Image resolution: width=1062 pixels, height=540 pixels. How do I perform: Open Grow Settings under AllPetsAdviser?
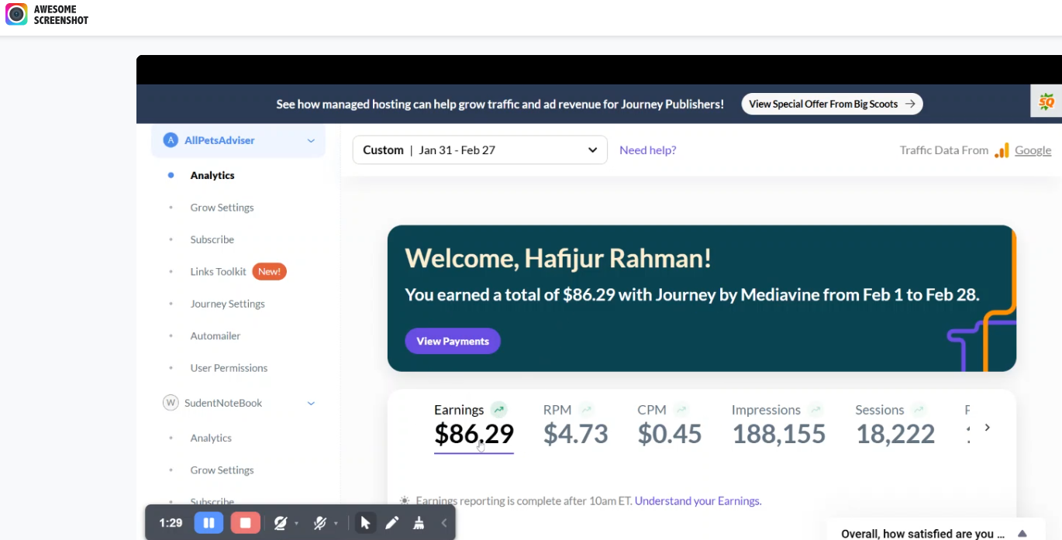222,208
